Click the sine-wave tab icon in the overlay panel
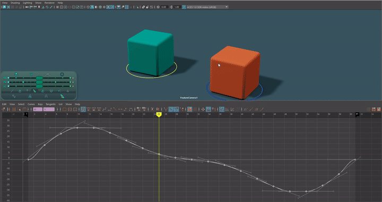The height and width of the screenshot is (202, 382). click(x=14, y=96)
